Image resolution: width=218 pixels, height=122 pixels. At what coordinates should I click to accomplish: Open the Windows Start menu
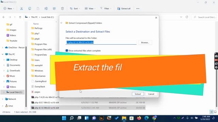tap(64, 118)
